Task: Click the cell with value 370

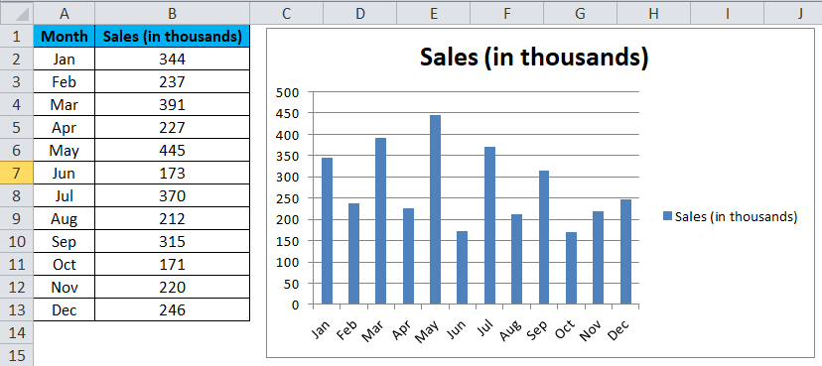Action: coord(173,195)
